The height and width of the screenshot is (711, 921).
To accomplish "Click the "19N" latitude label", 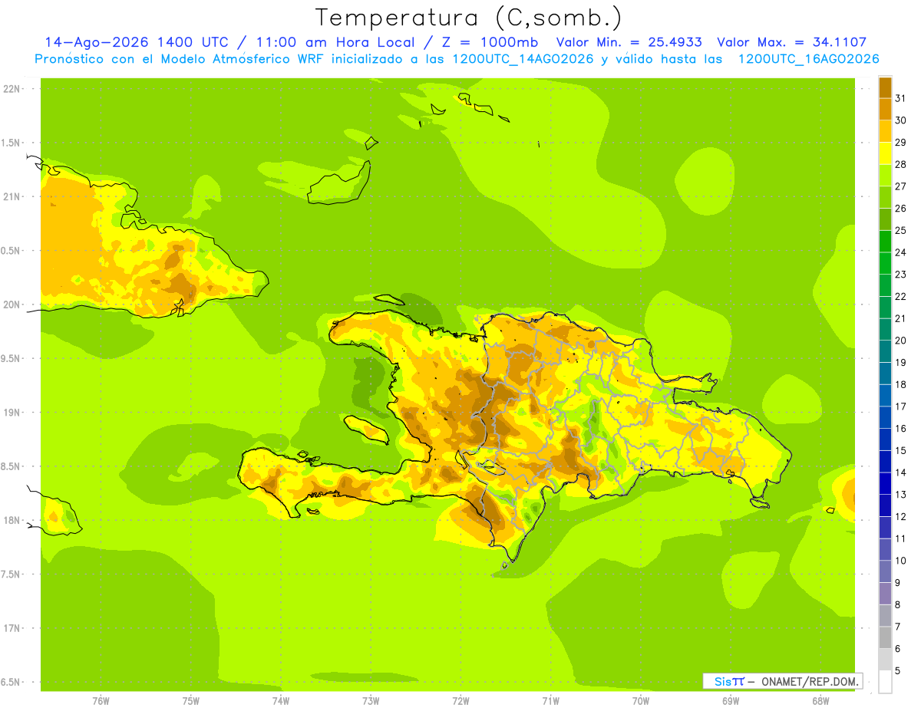I will click(x=11, y=413).
